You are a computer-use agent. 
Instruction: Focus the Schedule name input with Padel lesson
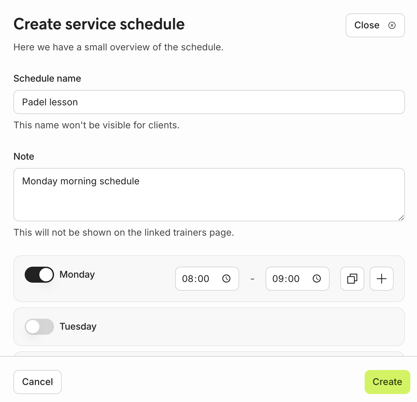[x=209, y=102]
